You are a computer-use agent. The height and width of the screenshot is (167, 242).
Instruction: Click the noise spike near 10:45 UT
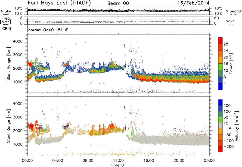point(109,9)
